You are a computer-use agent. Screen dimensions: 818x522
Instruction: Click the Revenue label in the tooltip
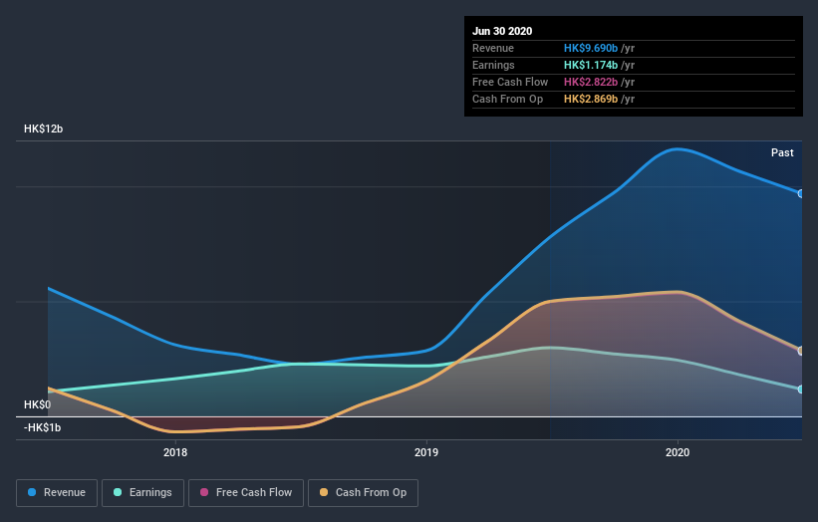(x=493, y=48)
